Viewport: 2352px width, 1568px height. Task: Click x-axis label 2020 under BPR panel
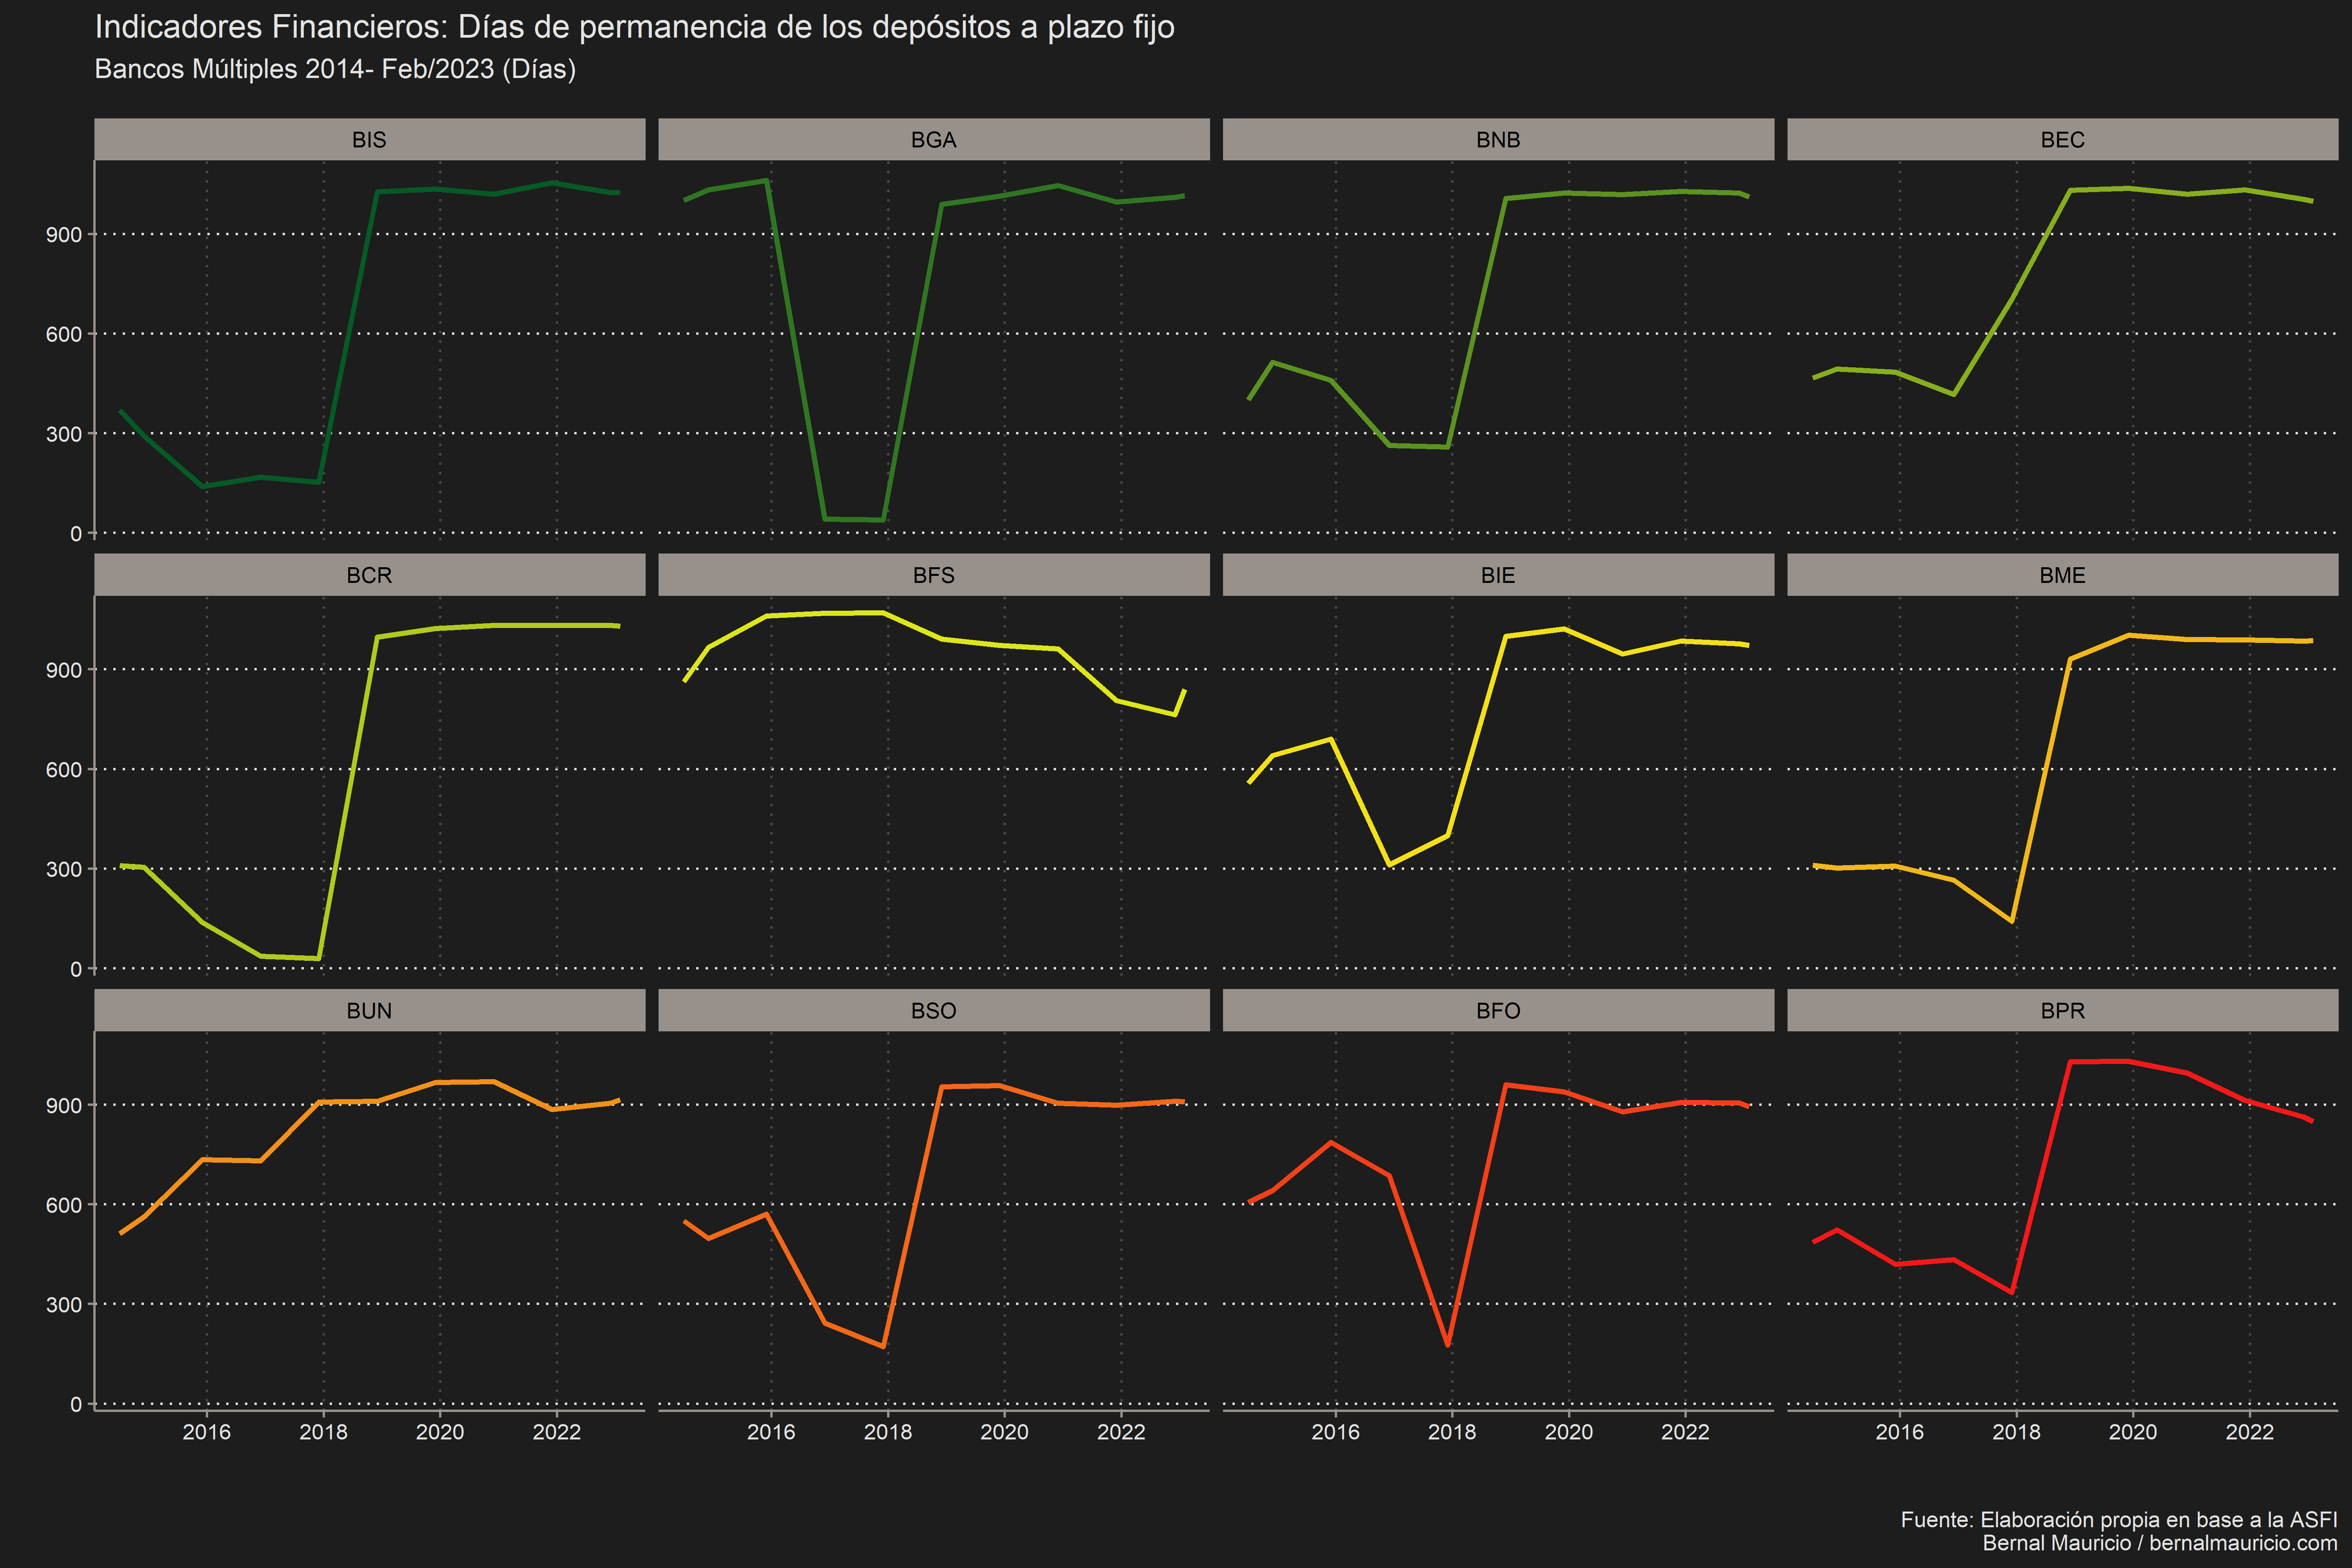[2133, 1432]
